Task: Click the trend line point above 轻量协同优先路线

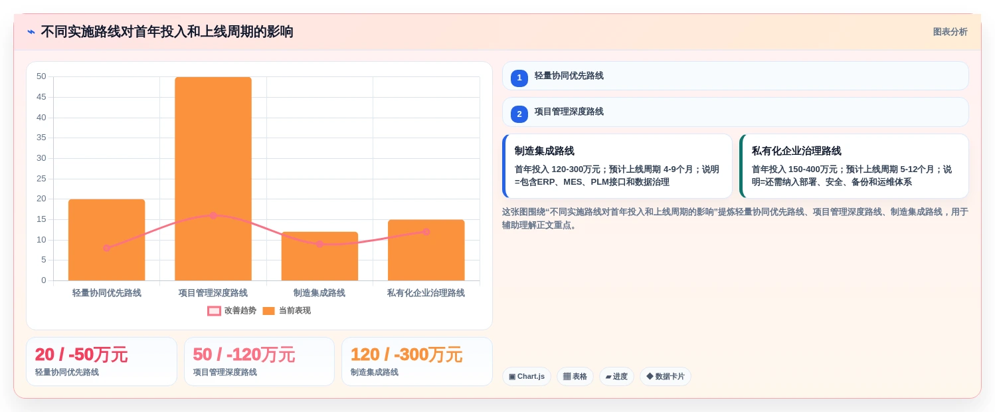Action: (x=106, y=248)
